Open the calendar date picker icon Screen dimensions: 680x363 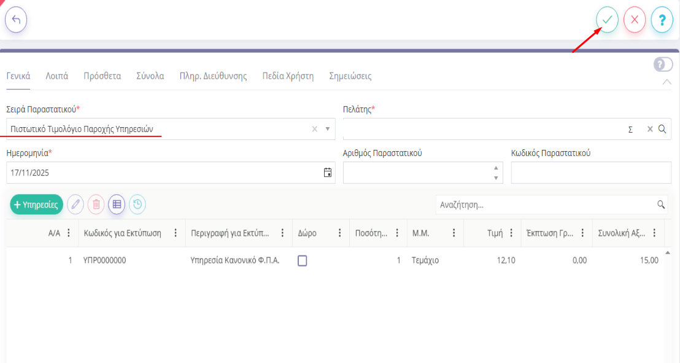pyautogui.click(x=328, y=173)
